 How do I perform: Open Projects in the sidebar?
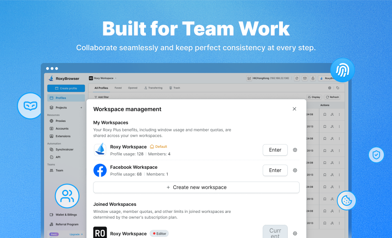tap(61, 107)
